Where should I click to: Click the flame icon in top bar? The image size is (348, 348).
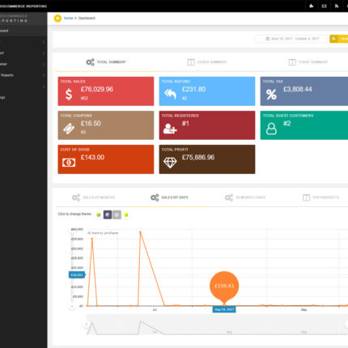tap(312, 6)
